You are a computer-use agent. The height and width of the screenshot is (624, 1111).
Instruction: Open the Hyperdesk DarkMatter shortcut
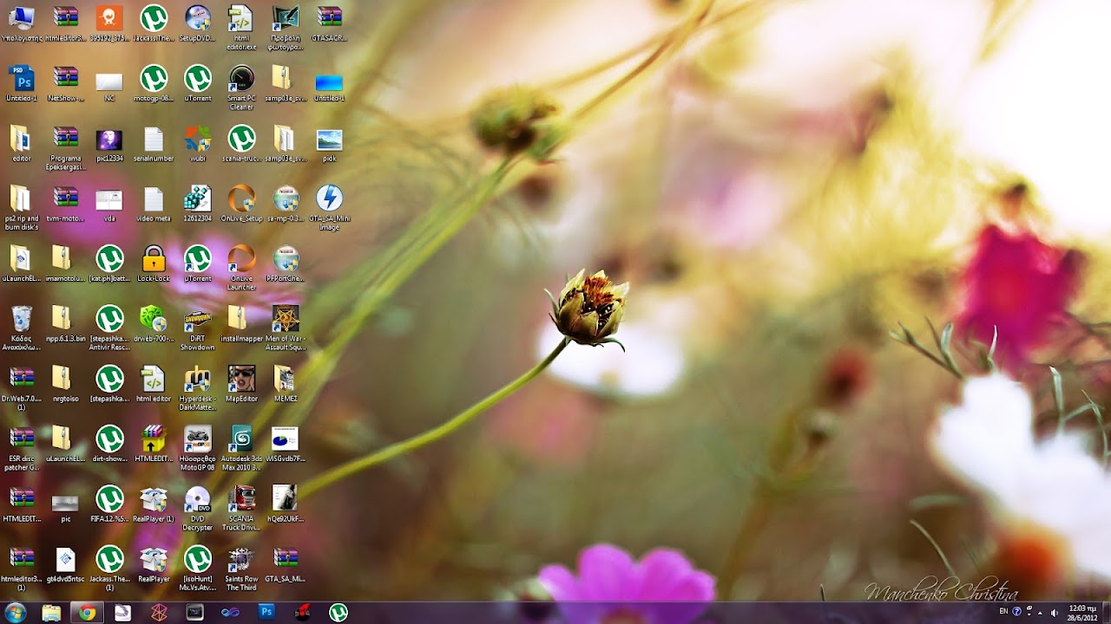(197, 388)
